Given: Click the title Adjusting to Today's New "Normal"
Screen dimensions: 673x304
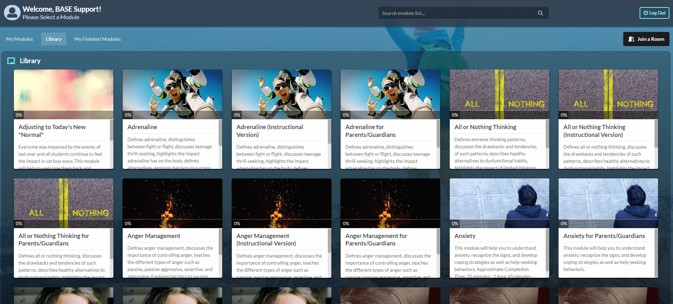Looking at the screenshot, I should 52,131.
